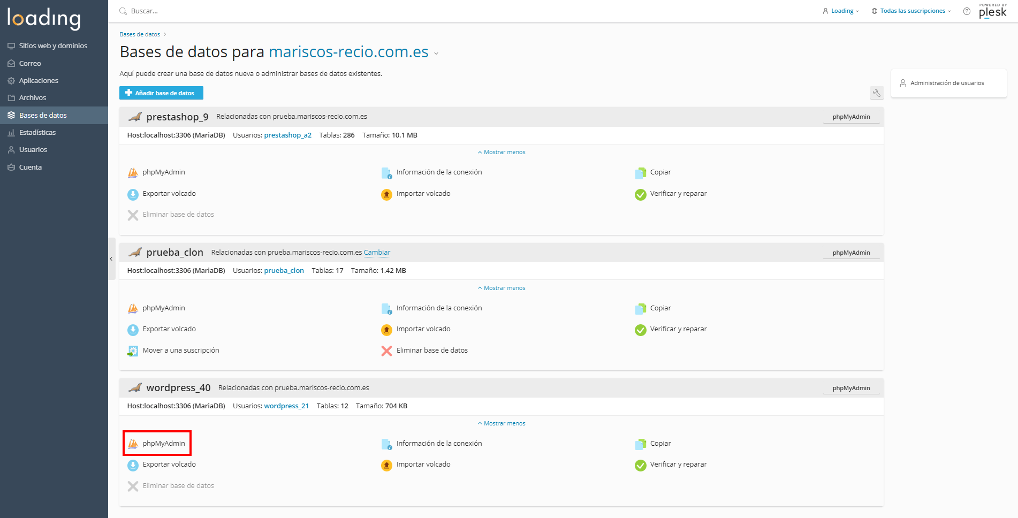Click the Verificar y reparar checkmark for prueba_clon
This screenshot has height=518, width=1018.
(x=640, y=330)
